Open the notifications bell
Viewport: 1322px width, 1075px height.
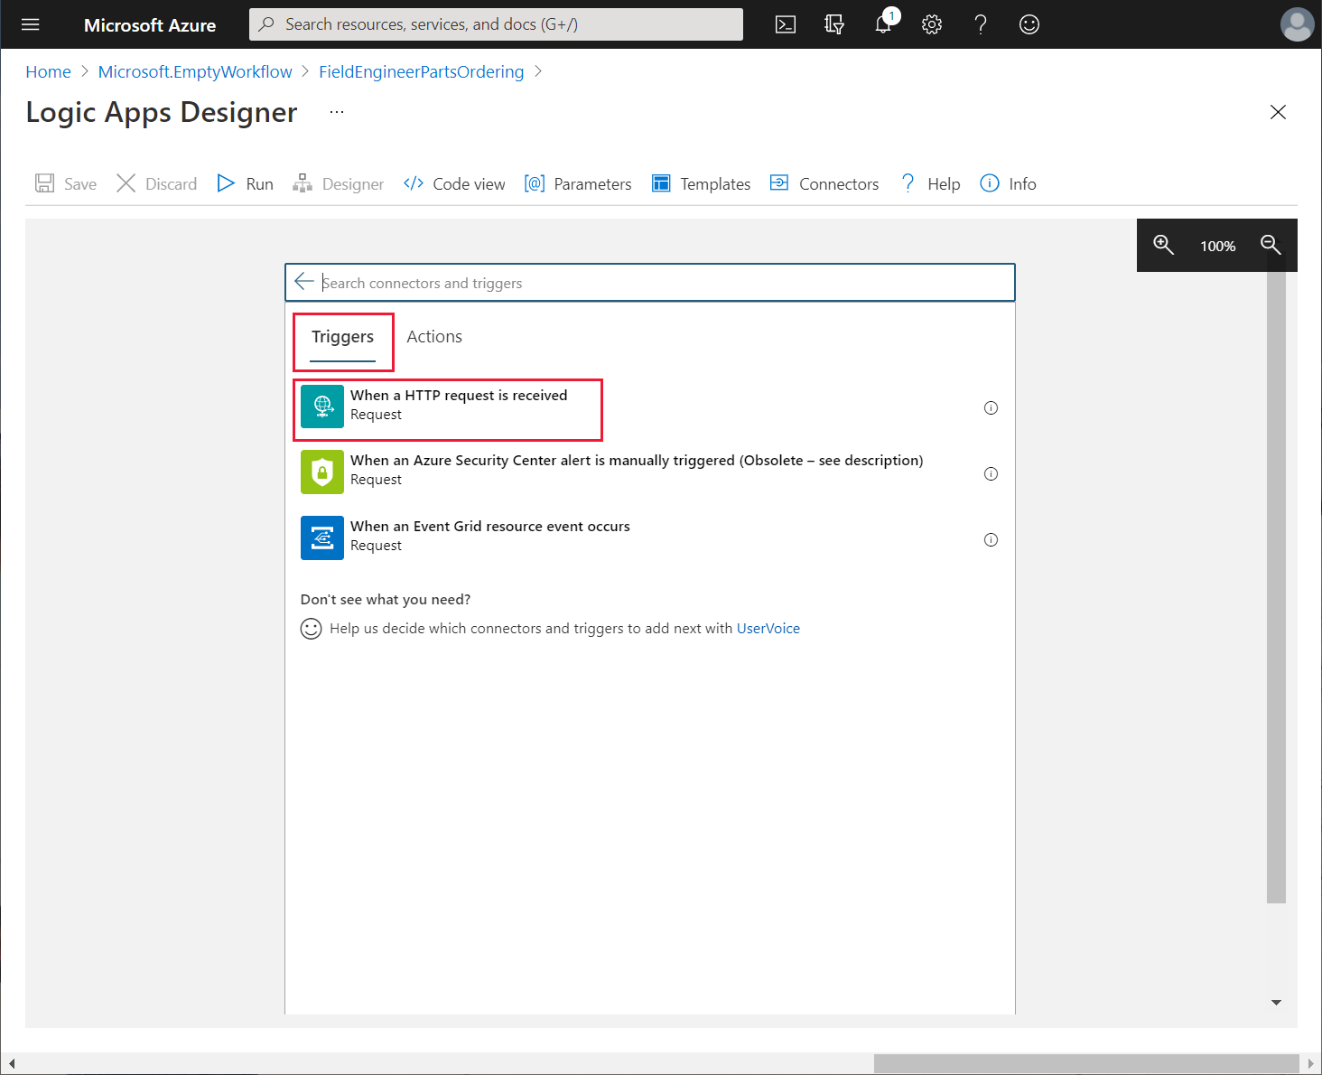click(883, 24)
